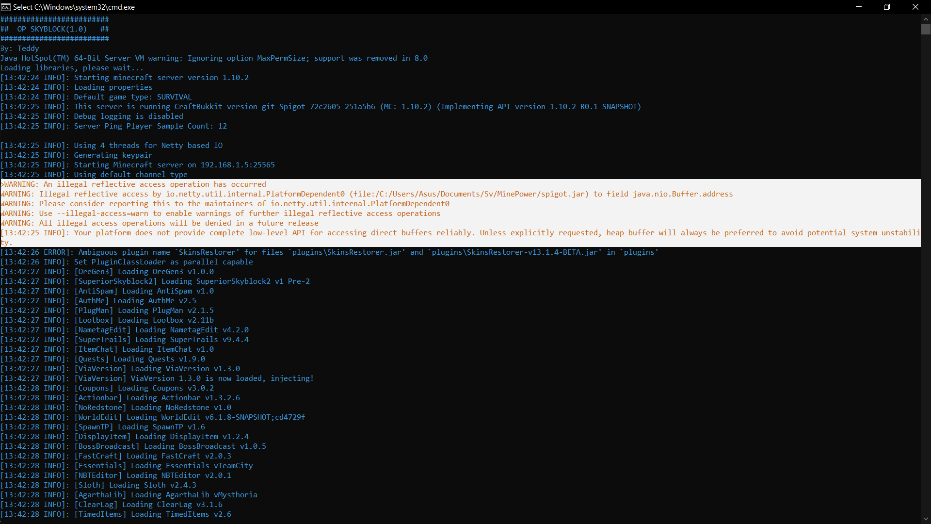Click the 'ViaVersion 1.3.0 is now loaded' line
This screenshot has width=931, height=524.
194,378
